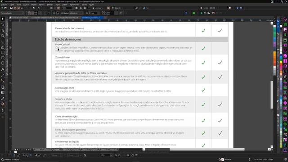The width and height of the screenshot is (288, 162).
Task: Open the Unidades units dropdown
Action: (76, 13)
